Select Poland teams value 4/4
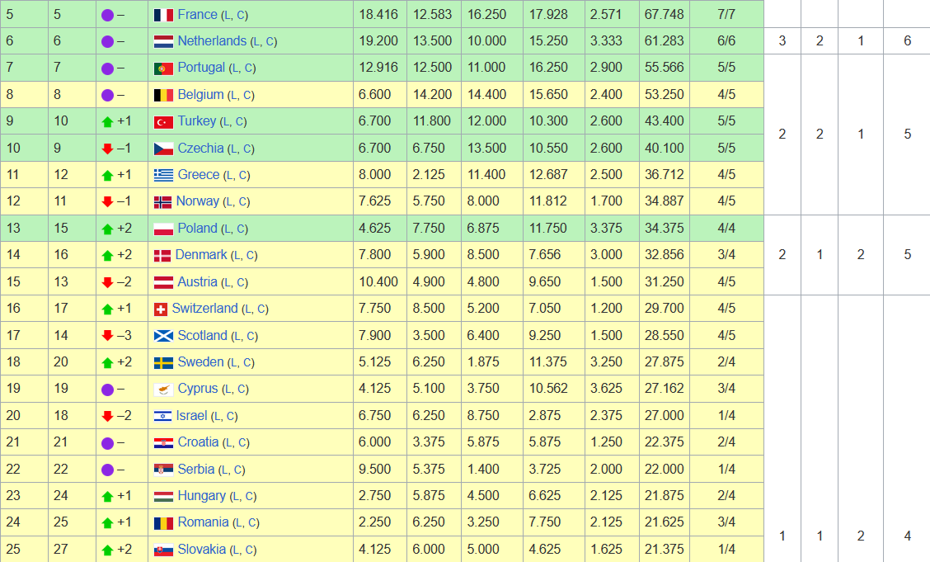This screenshot has width=930, height=562. (x=726, y=228)
